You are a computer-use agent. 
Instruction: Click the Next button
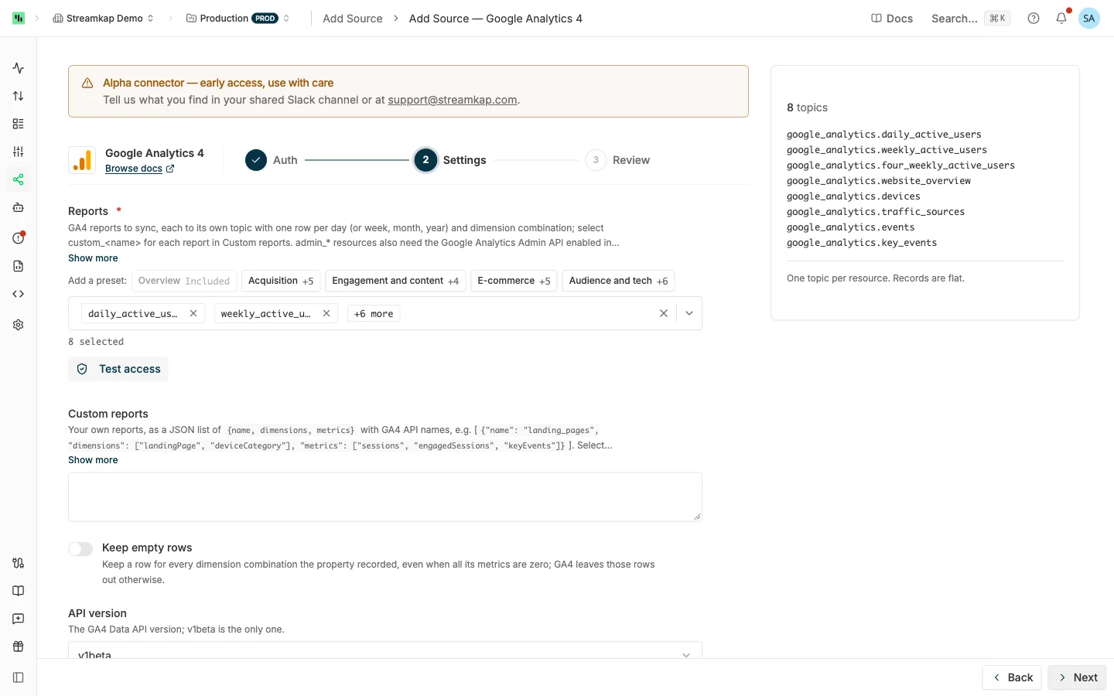coord(1078,677)
